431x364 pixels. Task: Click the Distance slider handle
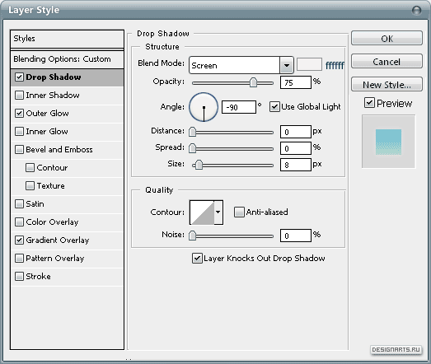pos(192,132)
